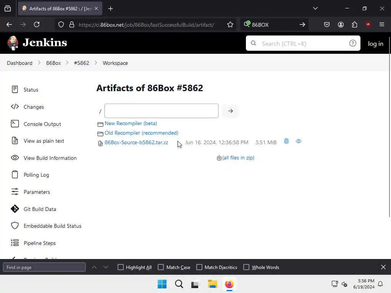Open a new browser tab
Viewport: 391px width, 293px height.
point(110,9)
